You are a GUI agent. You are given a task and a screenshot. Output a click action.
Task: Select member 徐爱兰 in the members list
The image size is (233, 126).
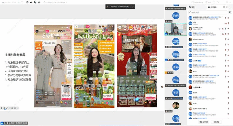210,103
